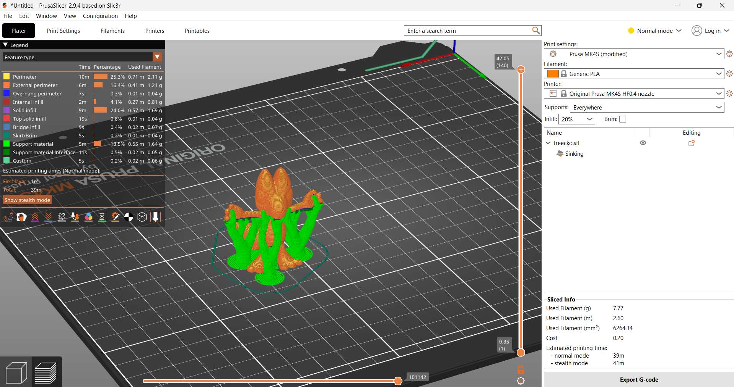
Task: Toggle pause prints marker (hourglass icon)
Action: tap(102, 217)
